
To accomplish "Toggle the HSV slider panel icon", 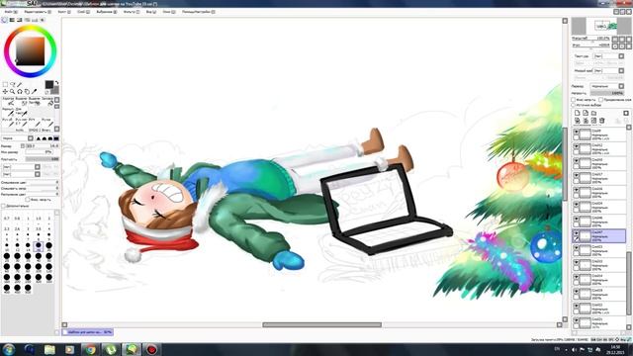I will (x=20, y=20).
